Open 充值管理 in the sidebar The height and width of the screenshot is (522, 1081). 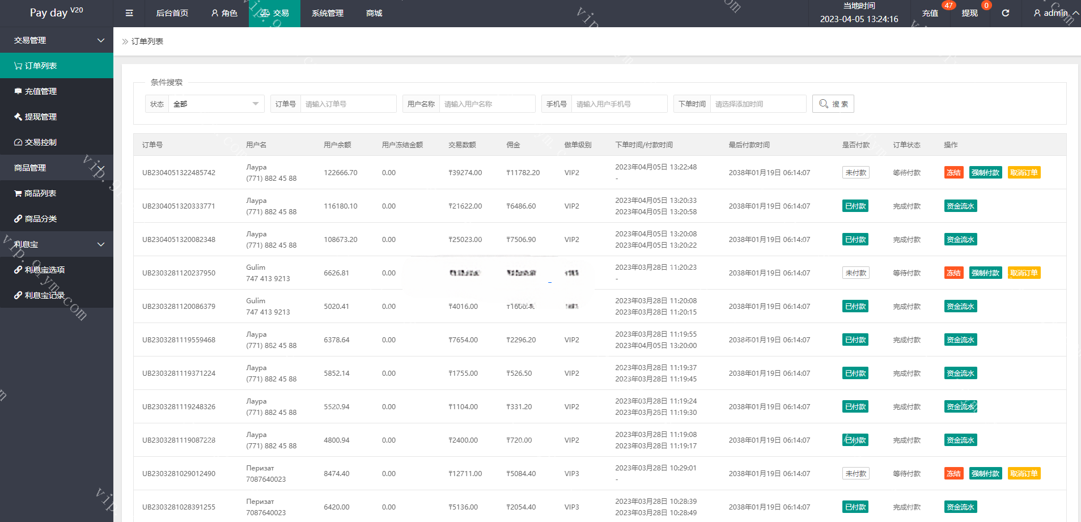coord(40,91)
